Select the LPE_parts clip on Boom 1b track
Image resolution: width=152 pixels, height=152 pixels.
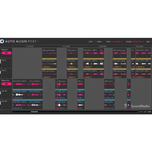click(x=109, y=84)
